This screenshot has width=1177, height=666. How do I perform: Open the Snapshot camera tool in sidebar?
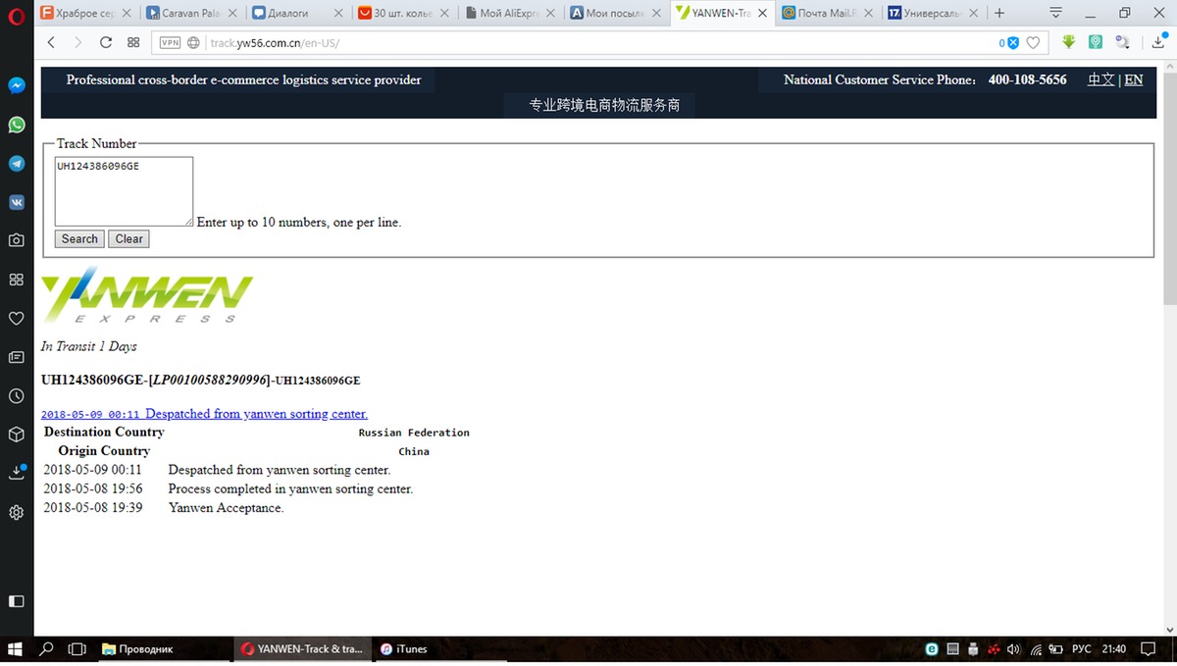tap(17, 240)
